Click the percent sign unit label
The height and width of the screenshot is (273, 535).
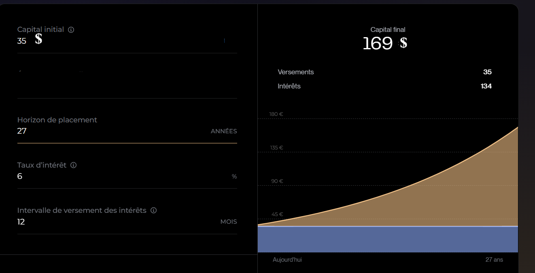tap(234, 176)
